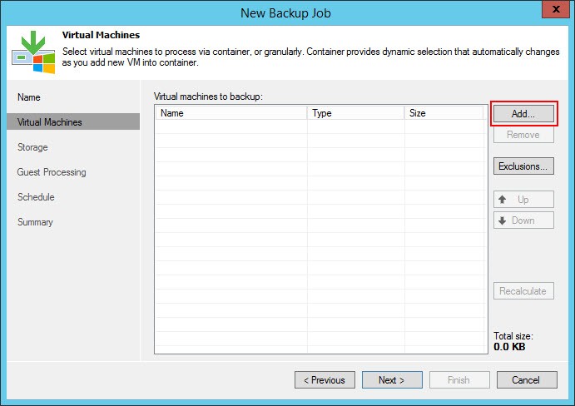Move selection Down in the list
The width and height of the screenshot is (575, 406).
click(523, 220)
